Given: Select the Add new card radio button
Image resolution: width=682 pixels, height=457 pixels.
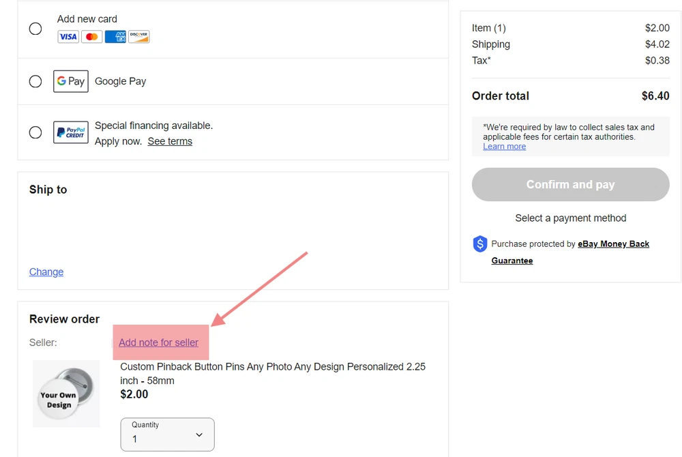Looking at the screenshot, I should click(35, 29).
